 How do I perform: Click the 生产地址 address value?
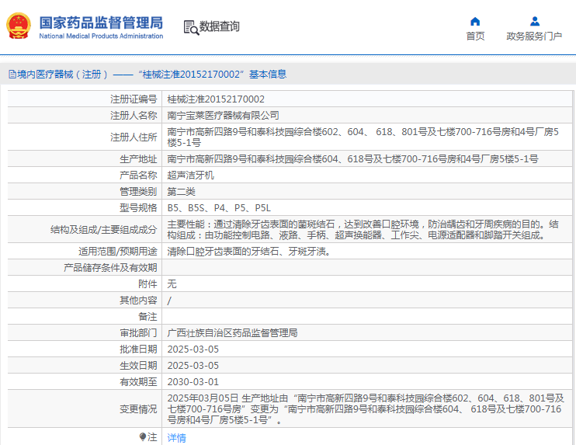click(x=352, y=158)
